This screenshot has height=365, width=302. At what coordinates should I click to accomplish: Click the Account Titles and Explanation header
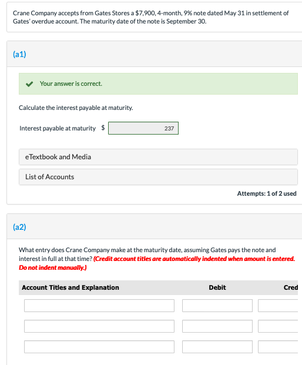point(71,287)
